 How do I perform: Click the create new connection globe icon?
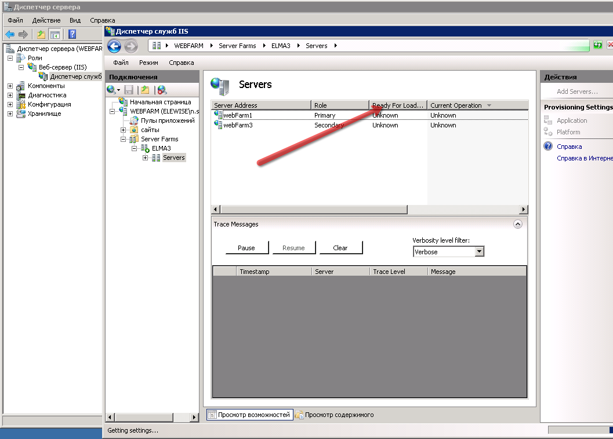tap(111, 90)
